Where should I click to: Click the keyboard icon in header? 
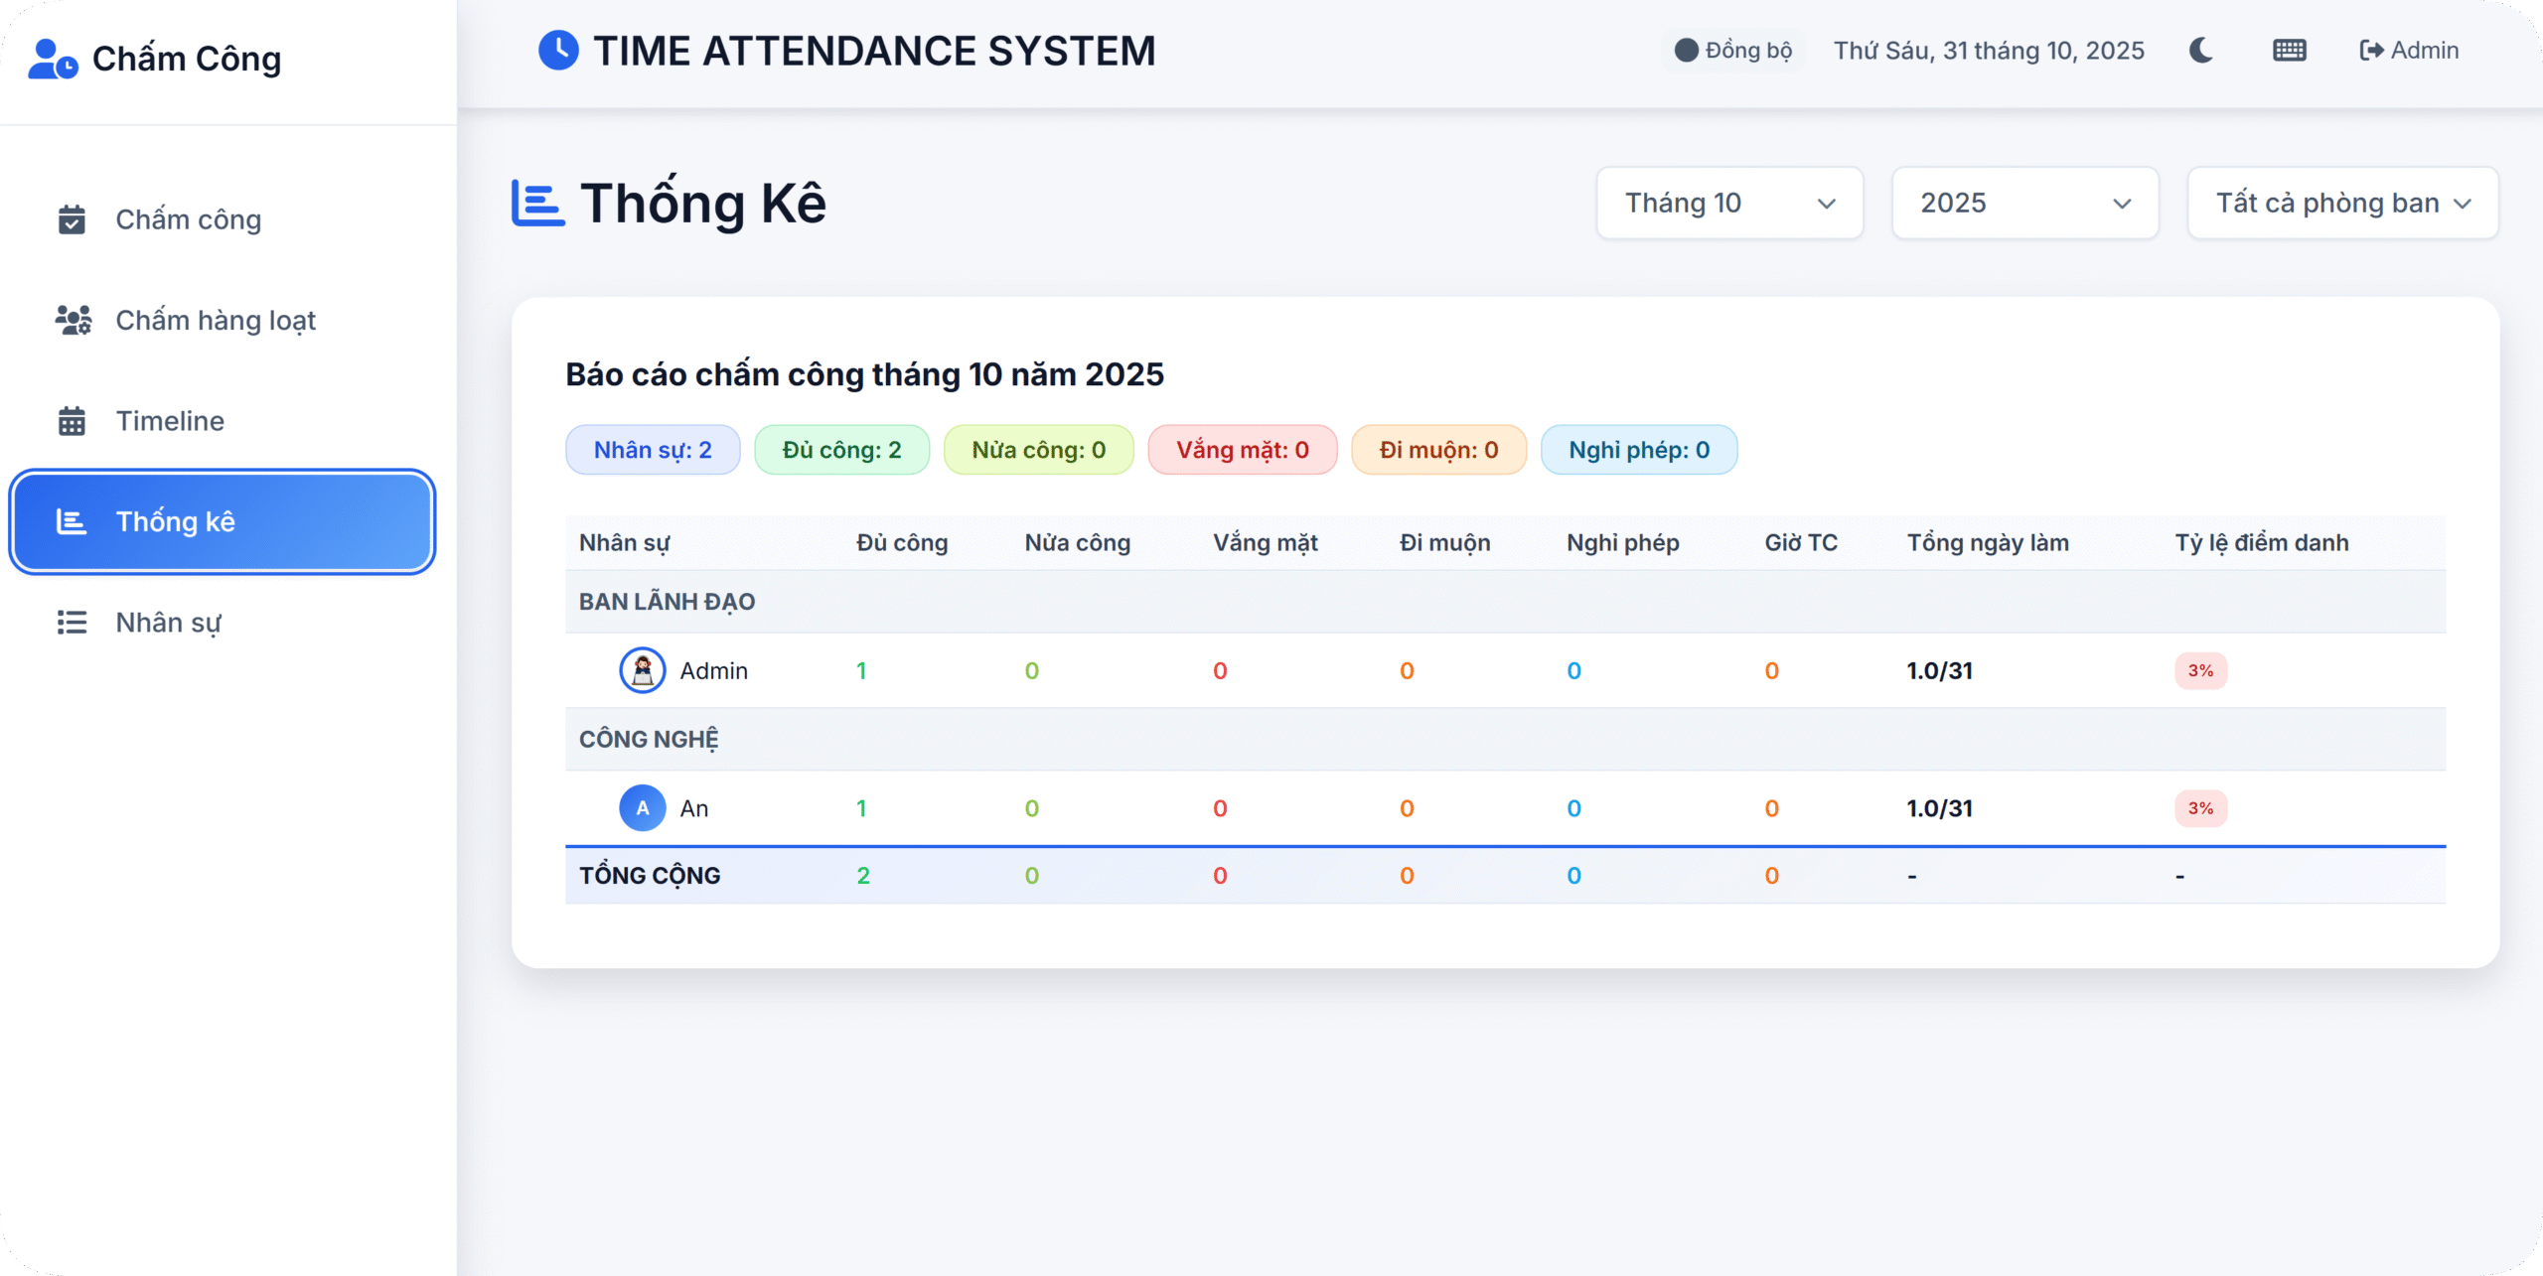click(2289, 51)
